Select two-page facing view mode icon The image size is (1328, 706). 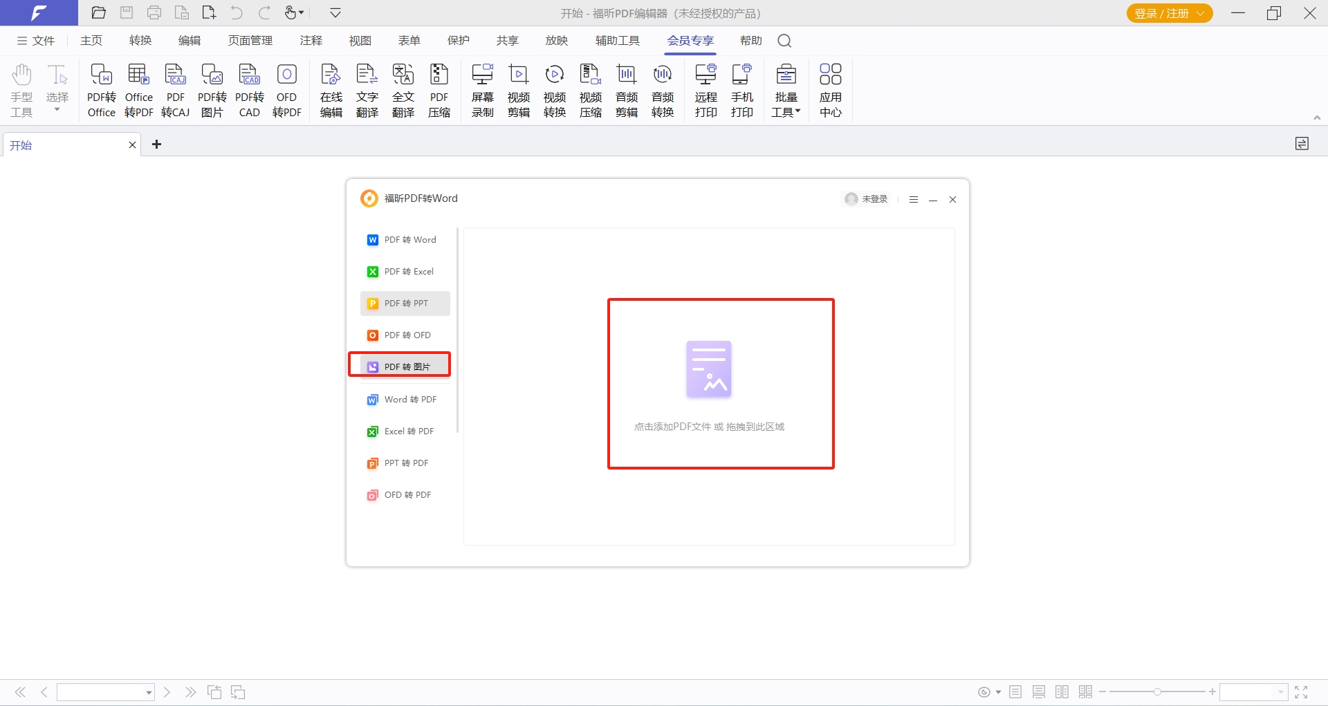point(1062,692)
